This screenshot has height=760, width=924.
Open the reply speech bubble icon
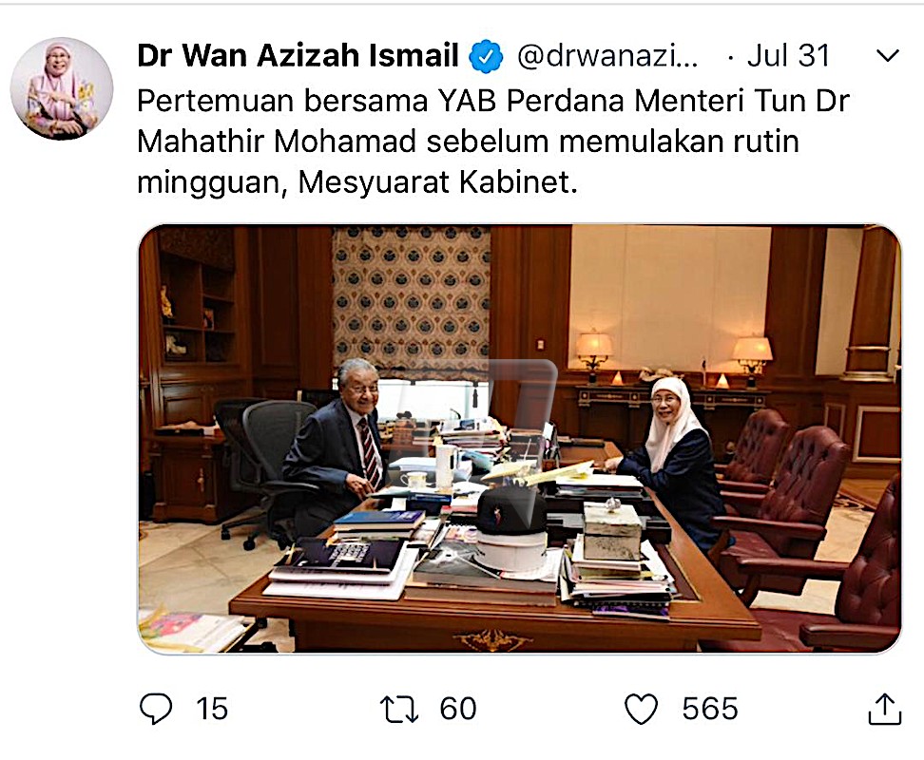pyautogui.click(x=156, y=708)
